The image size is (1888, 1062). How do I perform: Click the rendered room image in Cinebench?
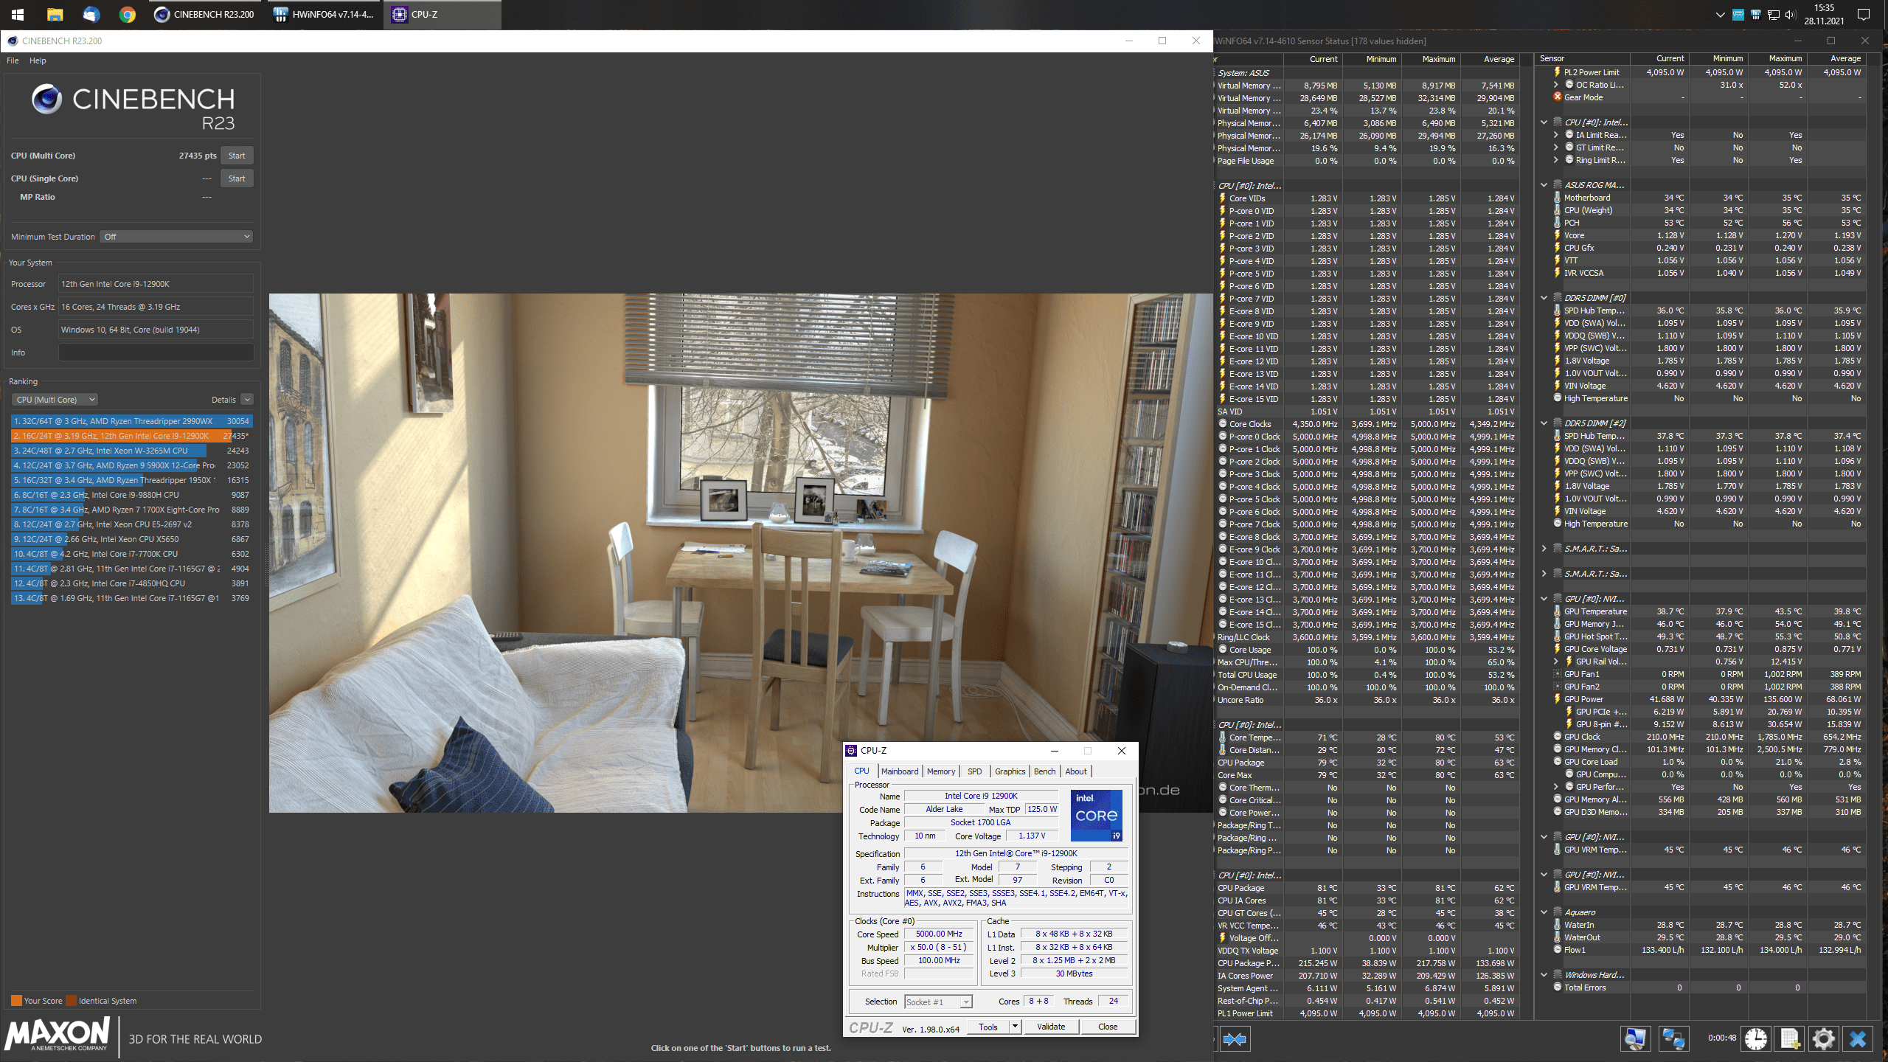[x=740, y=553]
